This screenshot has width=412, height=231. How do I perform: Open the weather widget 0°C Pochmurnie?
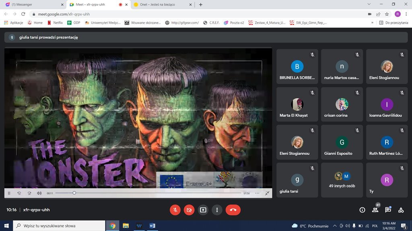click(x=310, y=226)
